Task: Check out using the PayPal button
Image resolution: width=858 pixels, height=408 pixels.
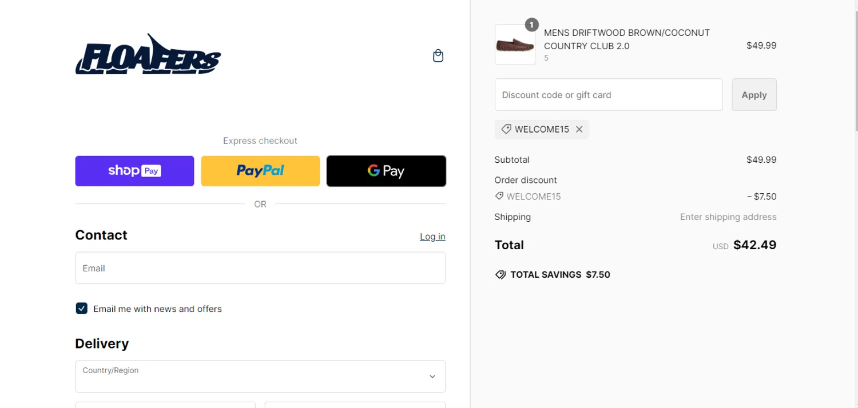Action: [260, 171]
